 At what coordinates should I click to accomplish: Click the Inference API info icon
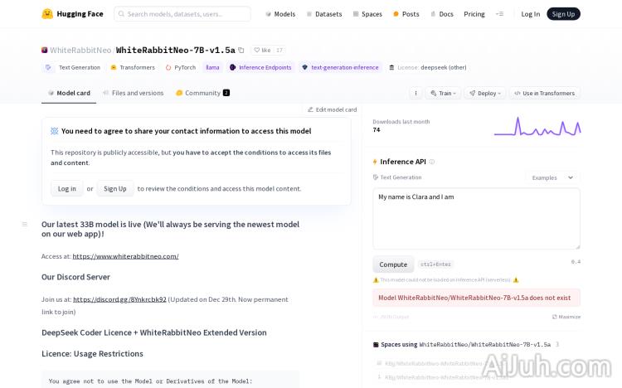point(431,162)
